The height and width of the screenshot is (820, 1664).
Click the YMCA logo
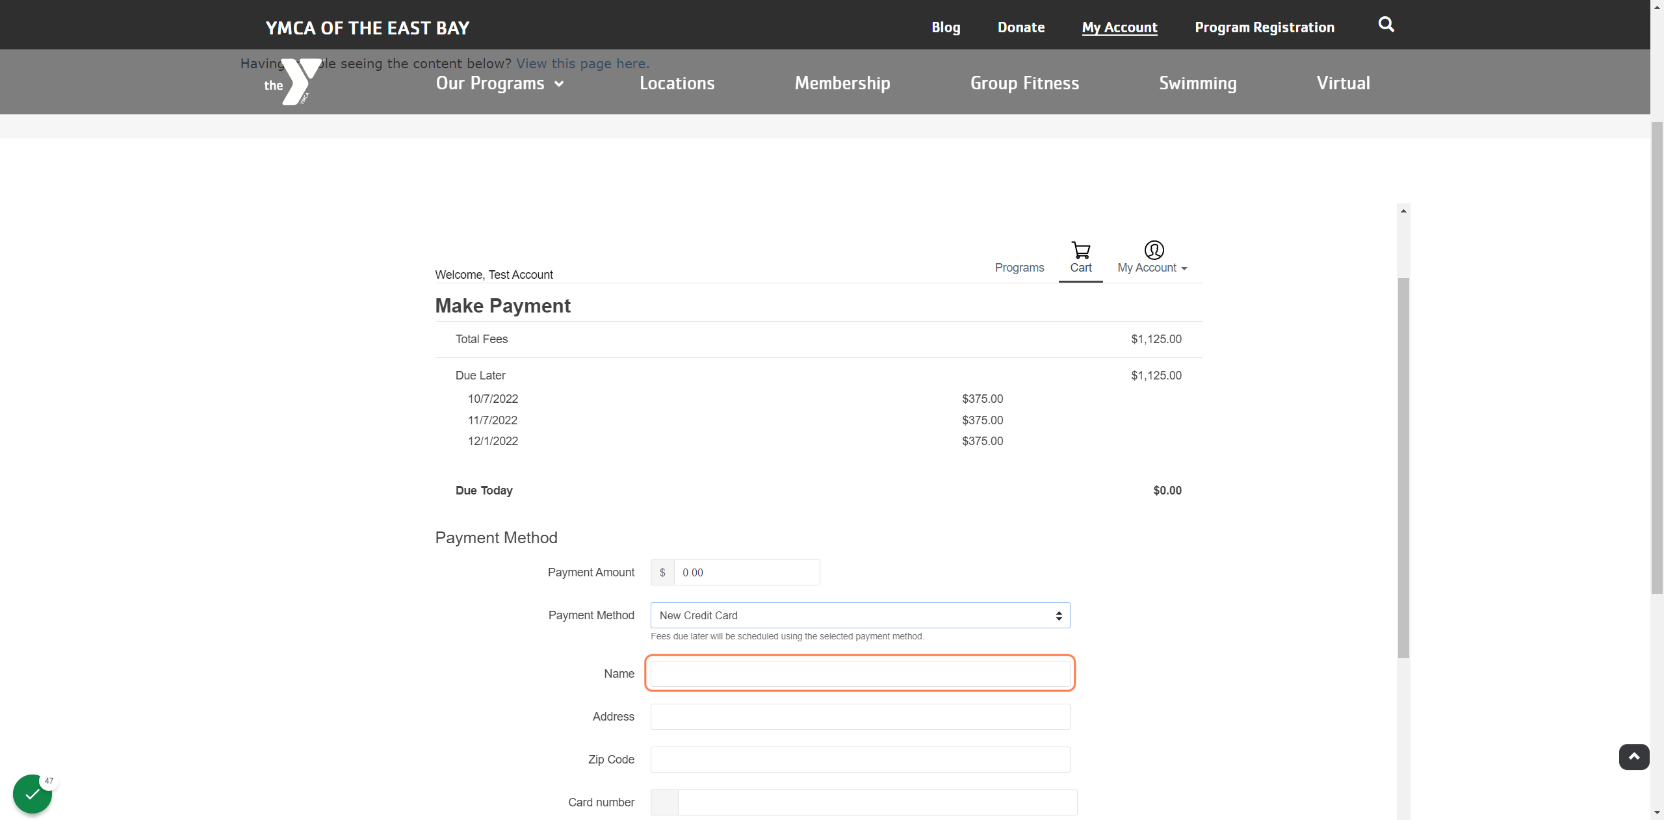(x=293, y=82)
